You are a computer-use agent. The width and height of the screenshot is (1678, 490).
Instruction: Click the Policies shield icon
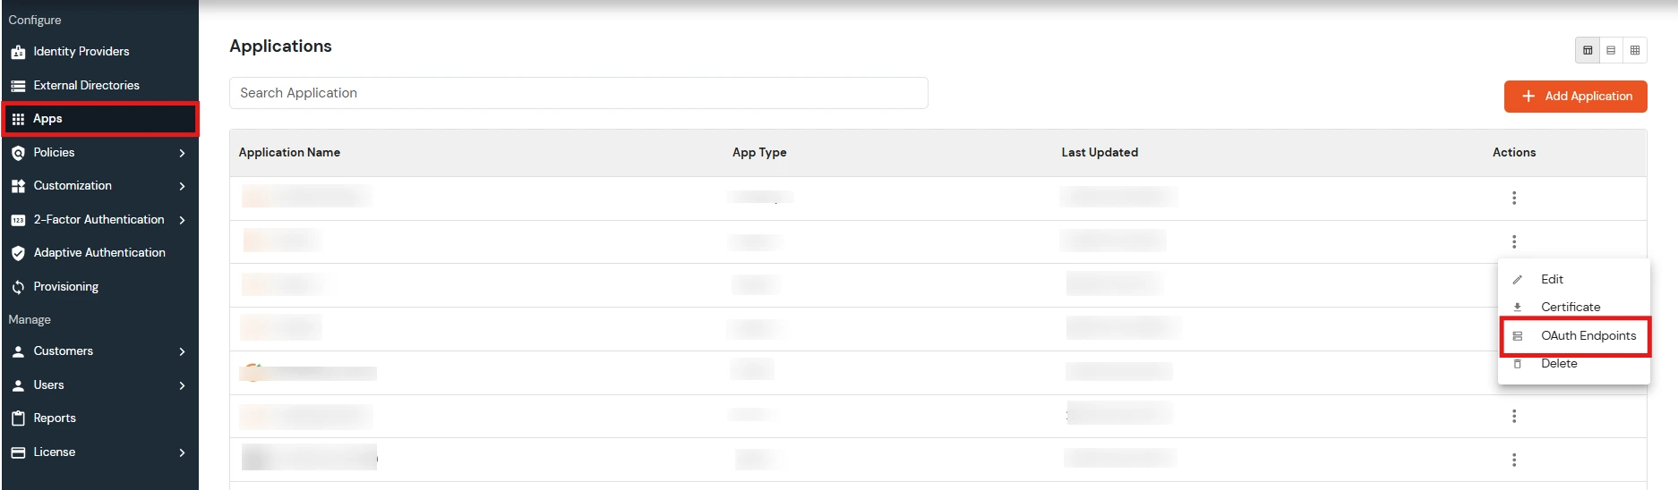[x=18, y=153]
